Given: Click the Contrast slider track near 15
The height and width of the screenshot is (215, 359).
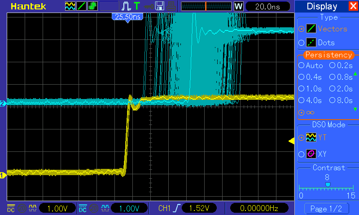Looking at the screenshot, I should click(x=352, y=189).
